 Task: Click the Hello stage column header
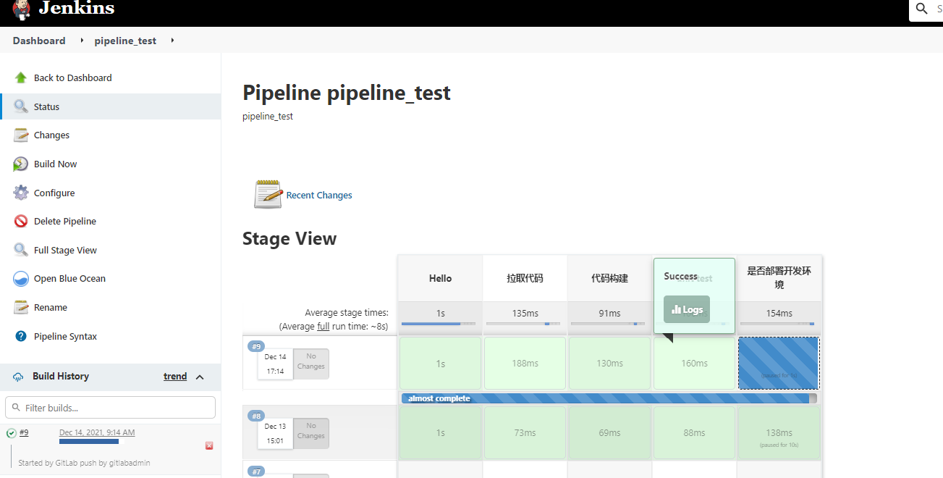(440, 278)
